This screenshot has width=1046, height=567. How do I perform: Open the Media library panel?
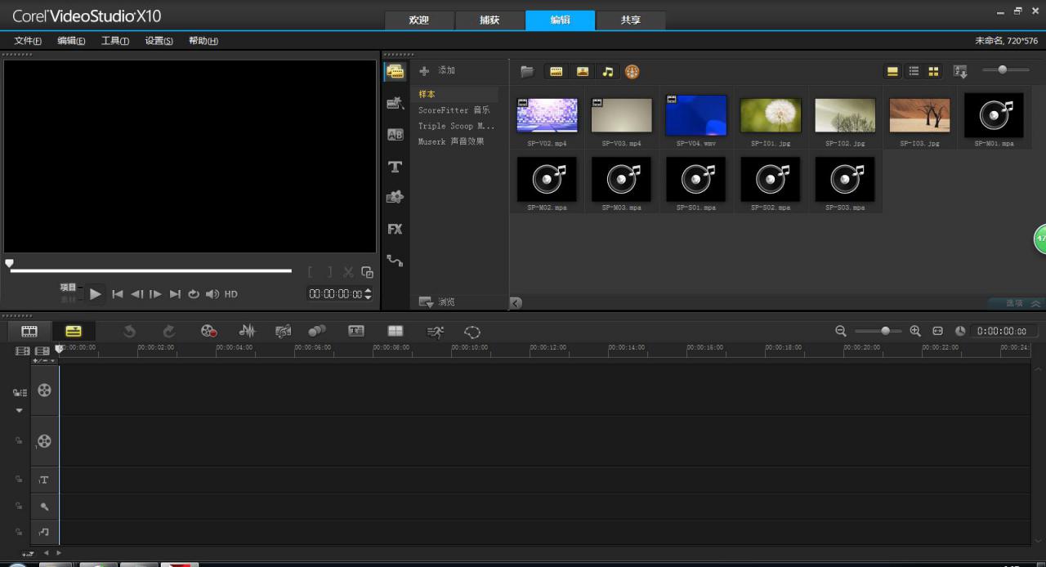pyautogui.click(x=396, y=72)
